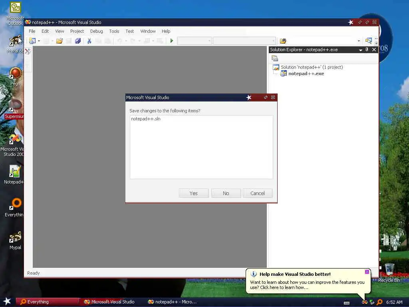Click No in the save dialog

(226, 193)
